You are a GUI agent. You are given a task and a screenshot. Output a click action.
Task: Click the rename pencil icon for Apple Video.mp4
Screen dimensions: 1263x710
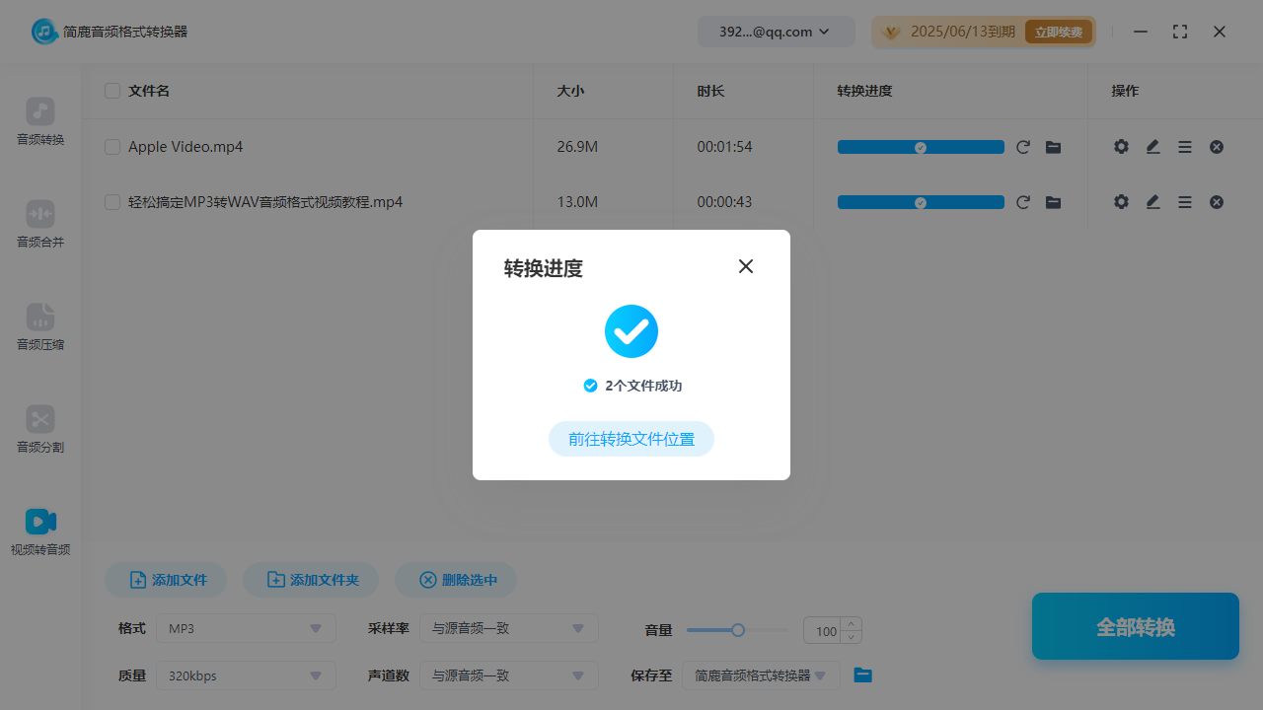[1152, 146]
